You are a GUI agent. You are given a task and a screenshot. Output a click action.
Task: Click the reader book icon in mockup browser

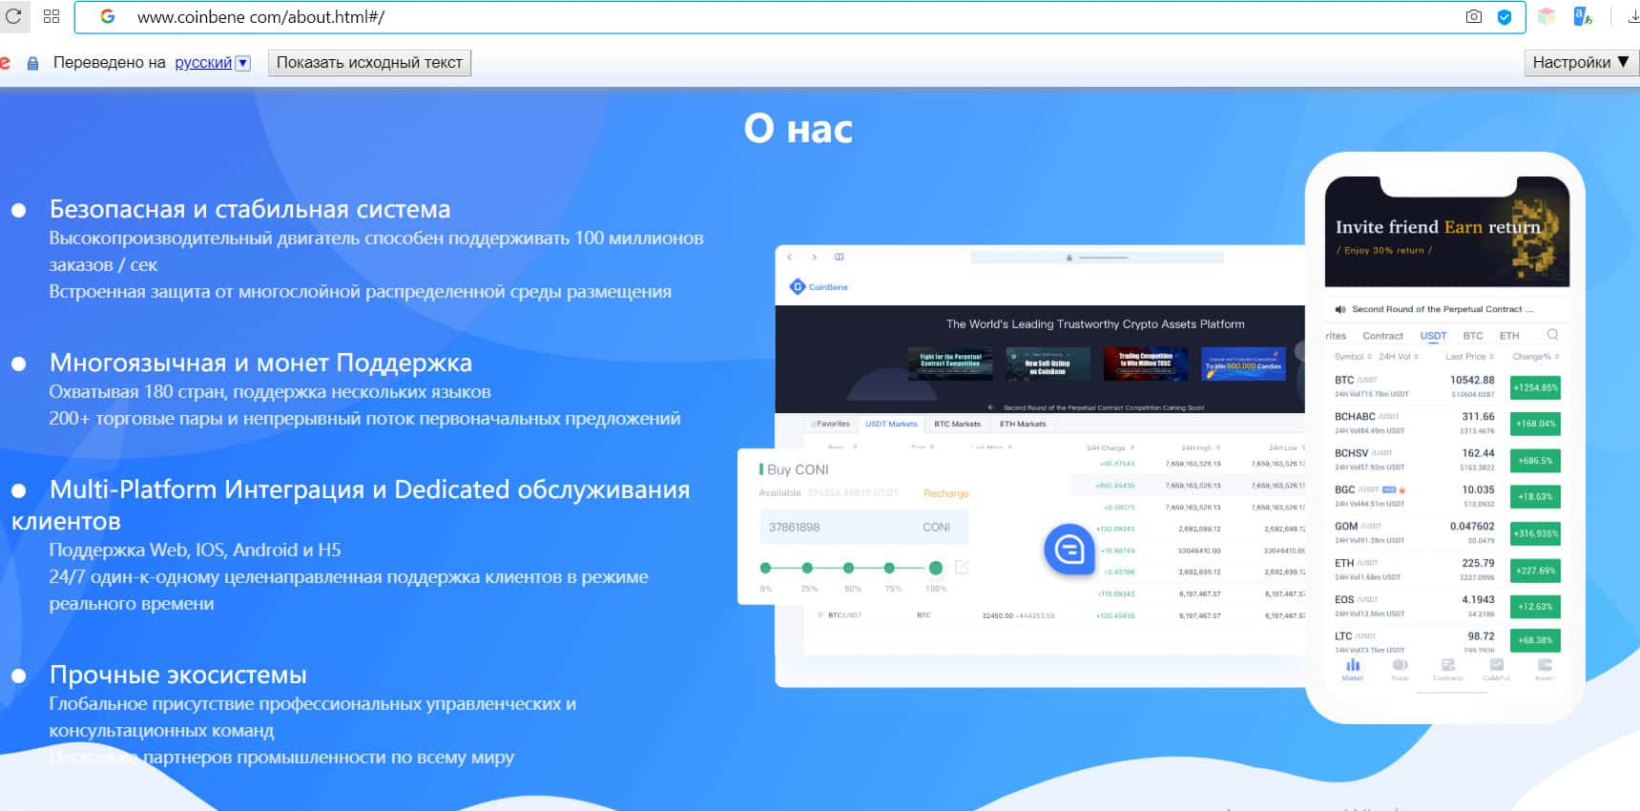(x=840, y=257)
